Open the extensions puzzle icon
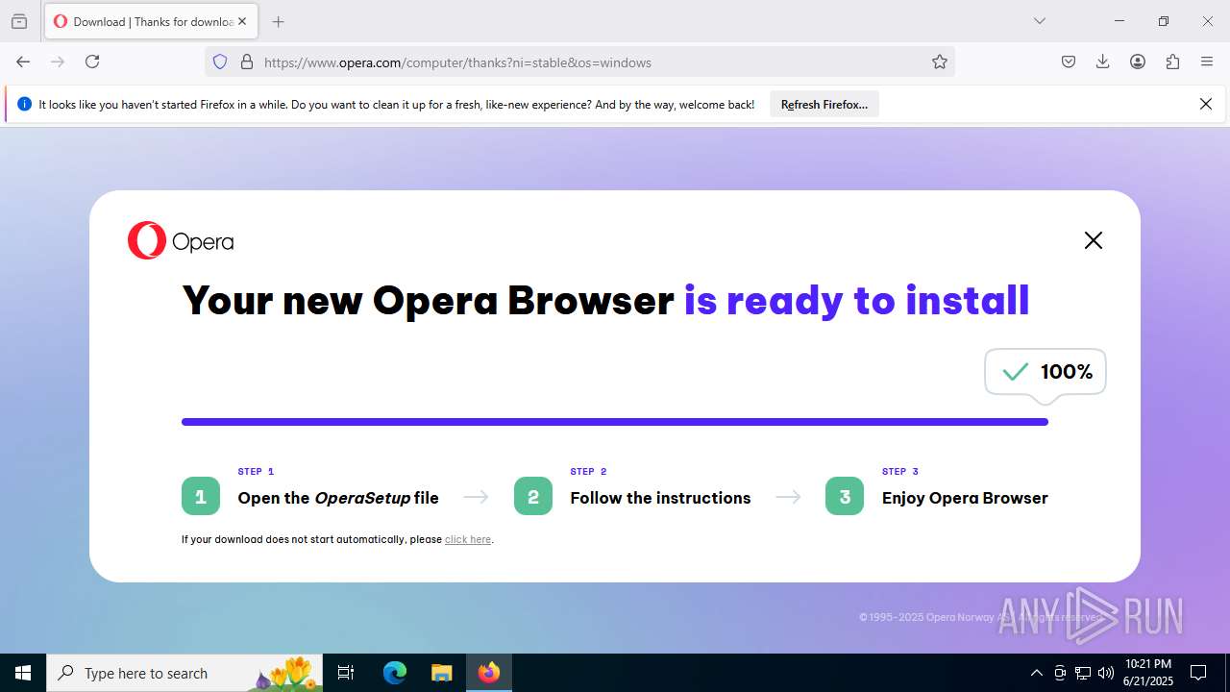 [x=1172, y=62]
